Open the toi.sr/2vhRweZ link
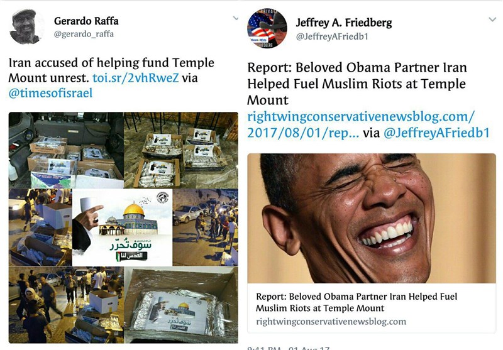Image resolution: width=503 pixels, height=350 pixels. point(135,78)
